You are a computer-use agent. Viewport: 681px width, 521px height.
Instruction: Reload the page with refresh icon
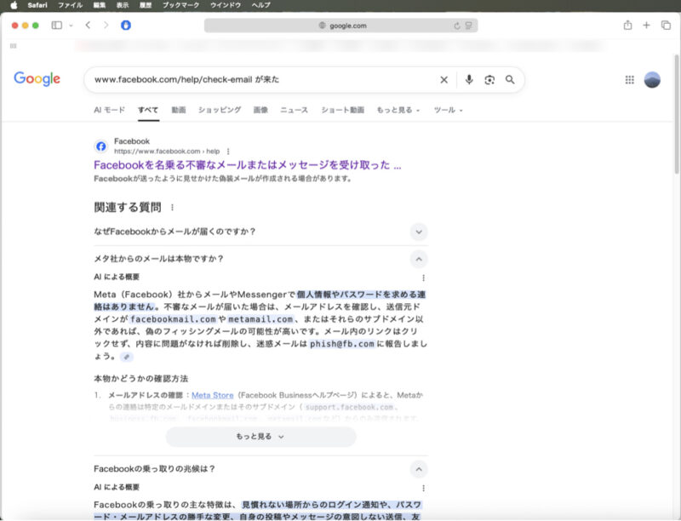pos(457,26)
